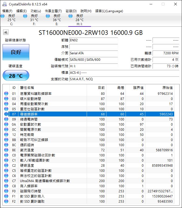Click the 支援的功能 field S.M.A.R.T., NCQ
The image size is (182, 208).
click(x=124, y=79)
